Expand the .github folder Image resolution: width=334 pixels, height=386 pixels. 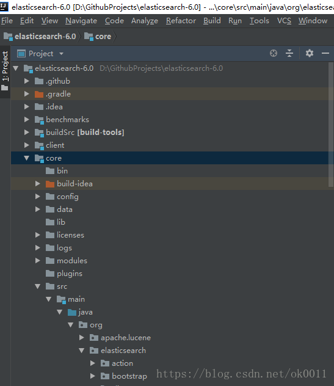coord(27,81)
